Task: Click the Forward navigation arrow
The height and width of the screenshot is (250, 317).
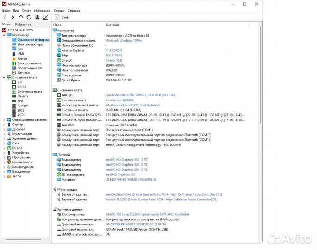Action: point(12,18)
